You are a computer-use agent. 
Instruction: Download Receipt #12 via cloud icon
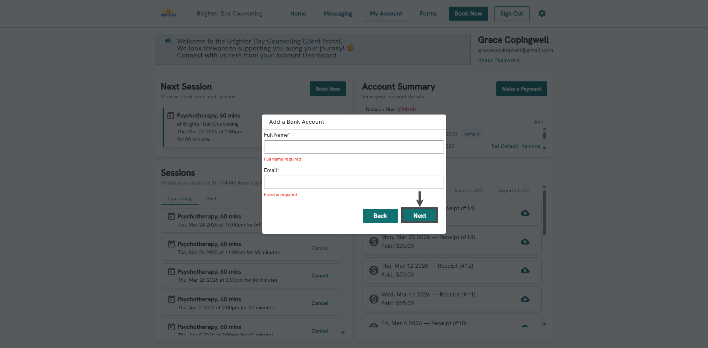point(525,271)
